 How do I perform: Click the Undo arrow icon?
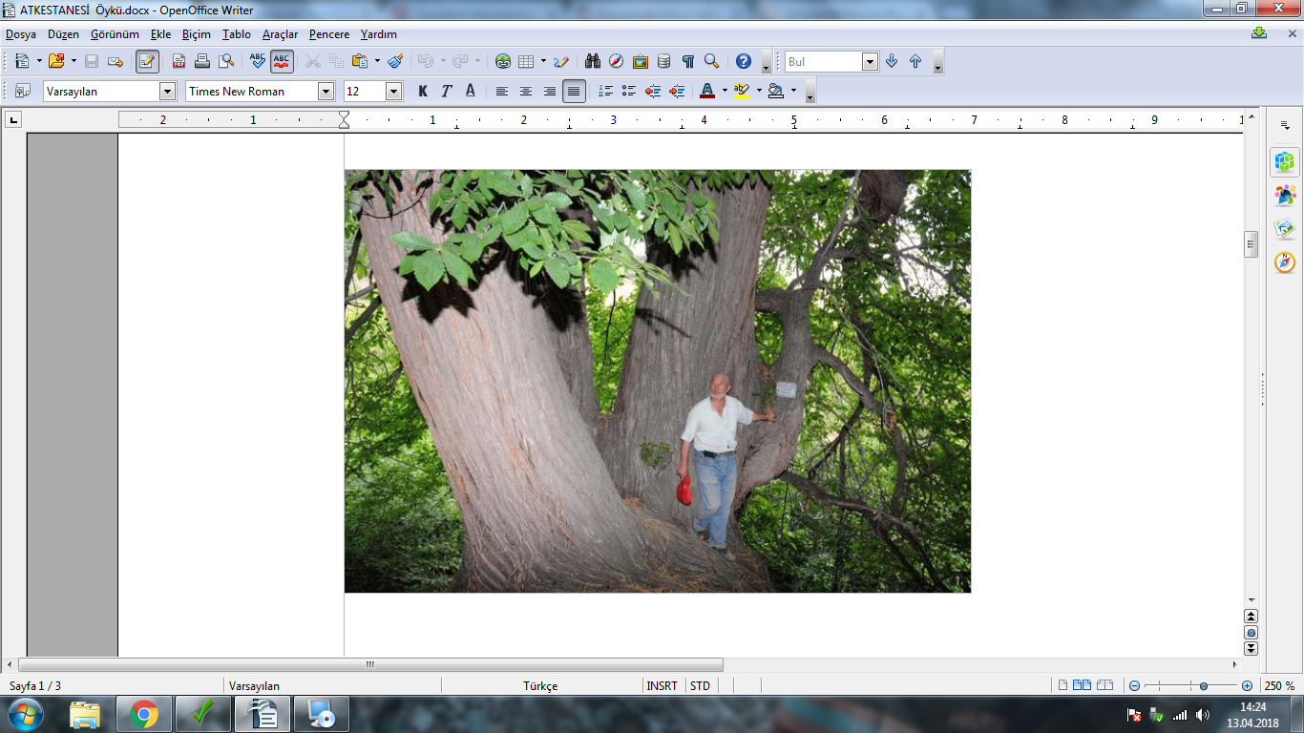pyautogui.click(x=425, y=61)
